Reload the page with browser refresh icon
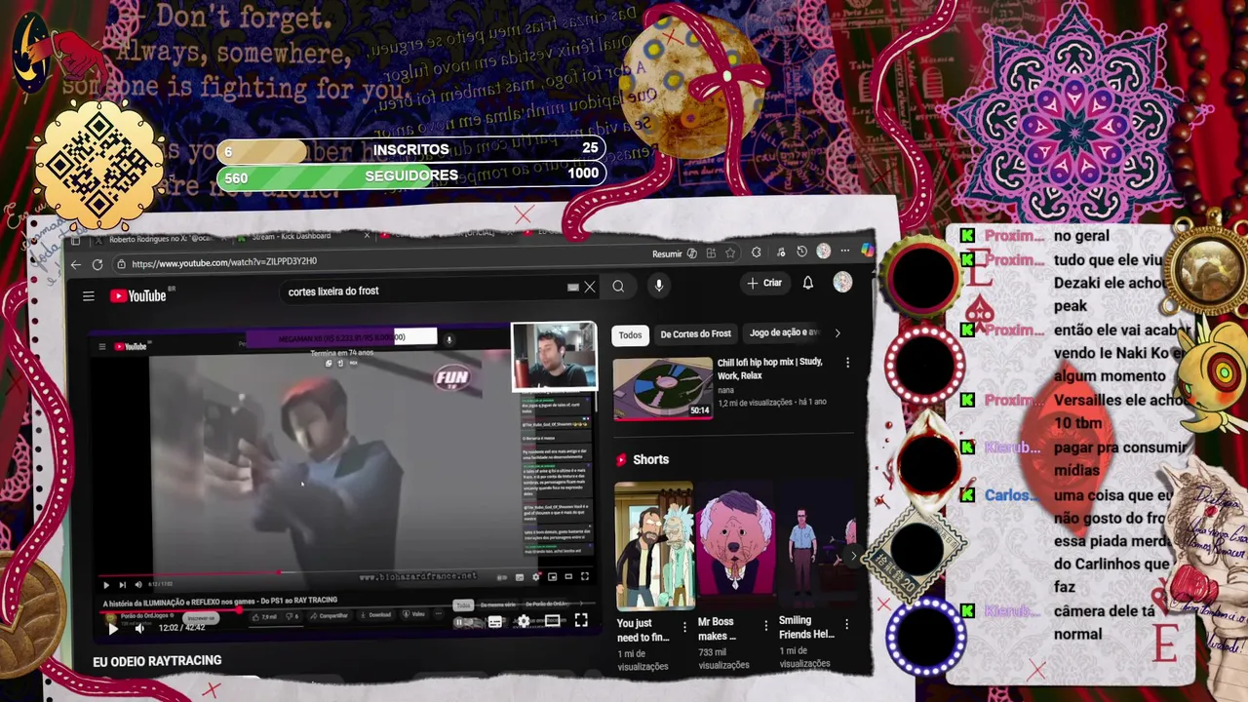The height and width of the screenshot is (702, 1248). click(x=97, y=264)
